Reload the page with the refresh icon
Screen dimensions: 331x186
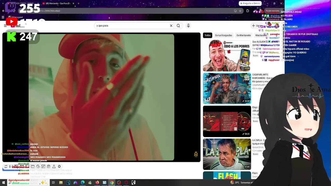pyautogui.click(x=14, y=11)
